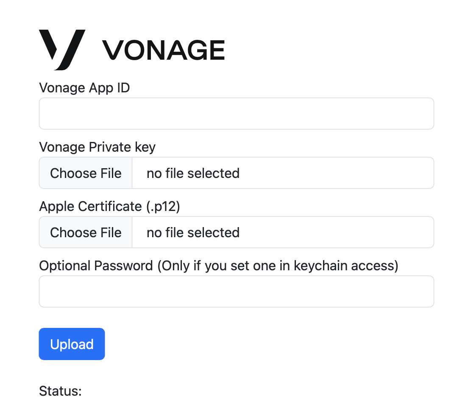
Task: Click 'no file selected' beside Private key
Action: 193,173
